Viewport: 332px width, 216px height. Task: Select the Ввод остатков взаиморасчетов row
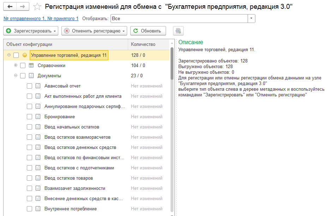[x=86, y=137]
